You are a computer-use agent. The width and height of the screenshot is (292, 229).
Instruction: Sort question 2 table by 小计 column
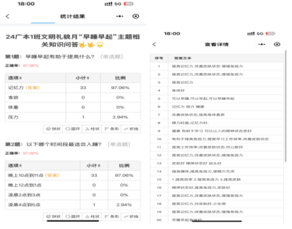pos(93,166)
